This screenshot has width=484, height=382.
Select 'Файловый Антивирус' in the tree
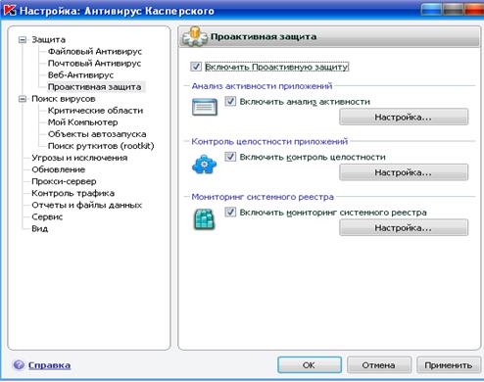95,52
